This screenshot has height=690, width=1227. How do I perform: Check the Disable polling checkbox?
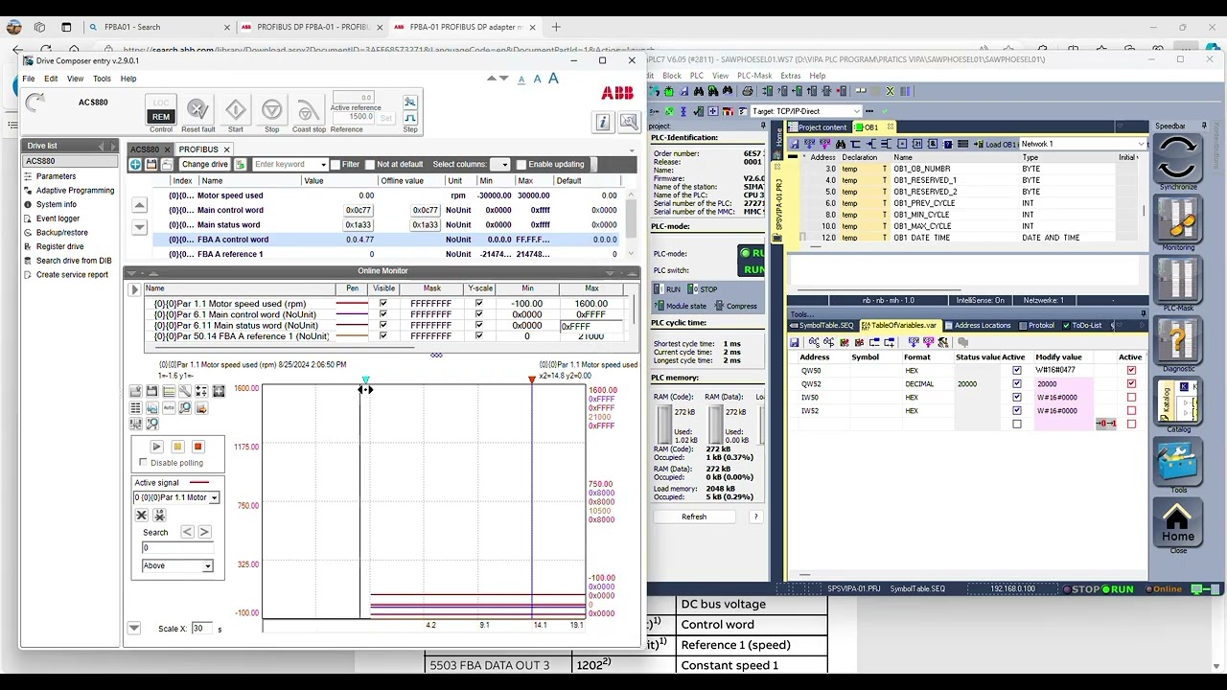coord(144,463)
